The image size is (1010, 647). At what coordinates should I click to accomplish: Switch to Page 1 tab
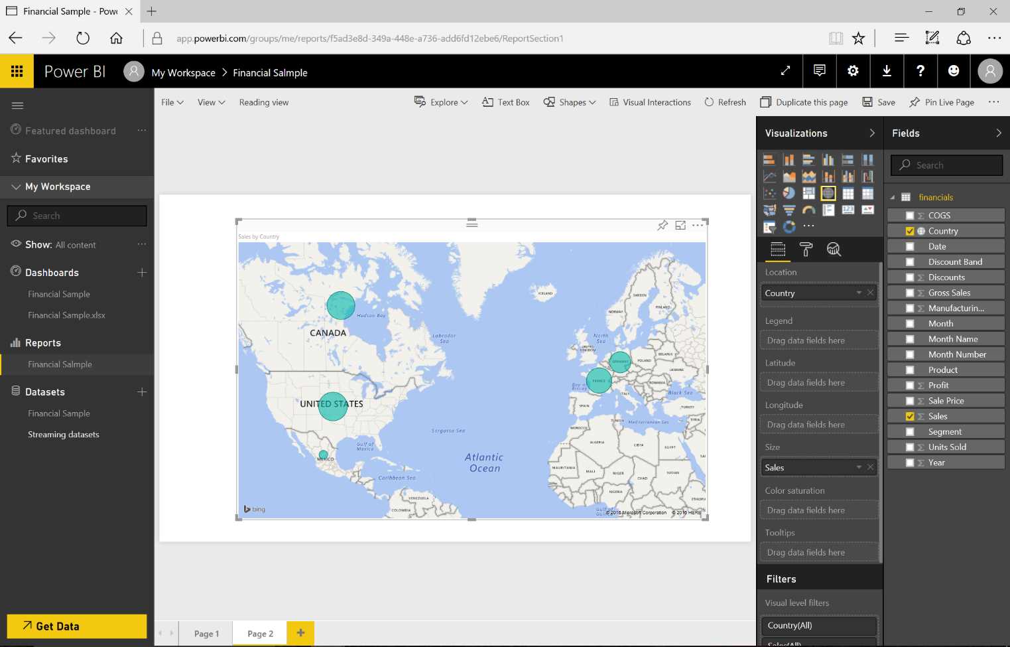206,633
